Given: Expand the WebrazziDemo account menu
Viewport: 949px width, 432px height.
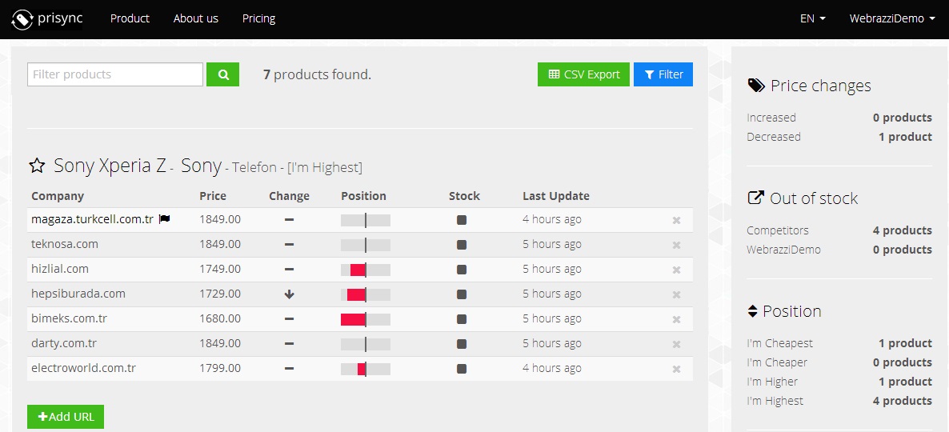Looking at the screenshot, I should point(891,18).
